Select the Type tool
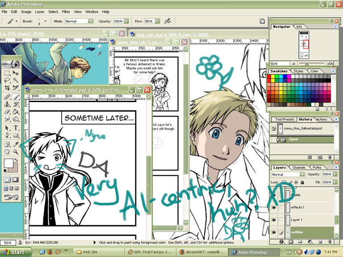 (16, 128)
